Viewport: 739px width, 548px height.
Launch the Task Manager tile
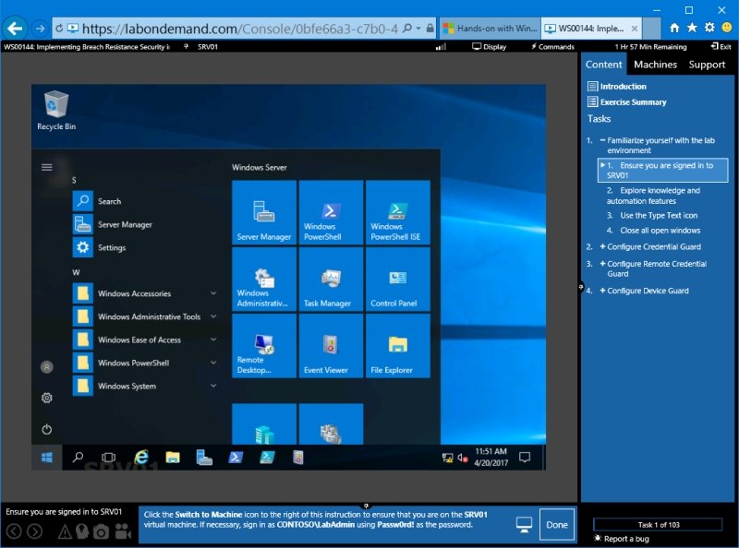tap(331, 280)
